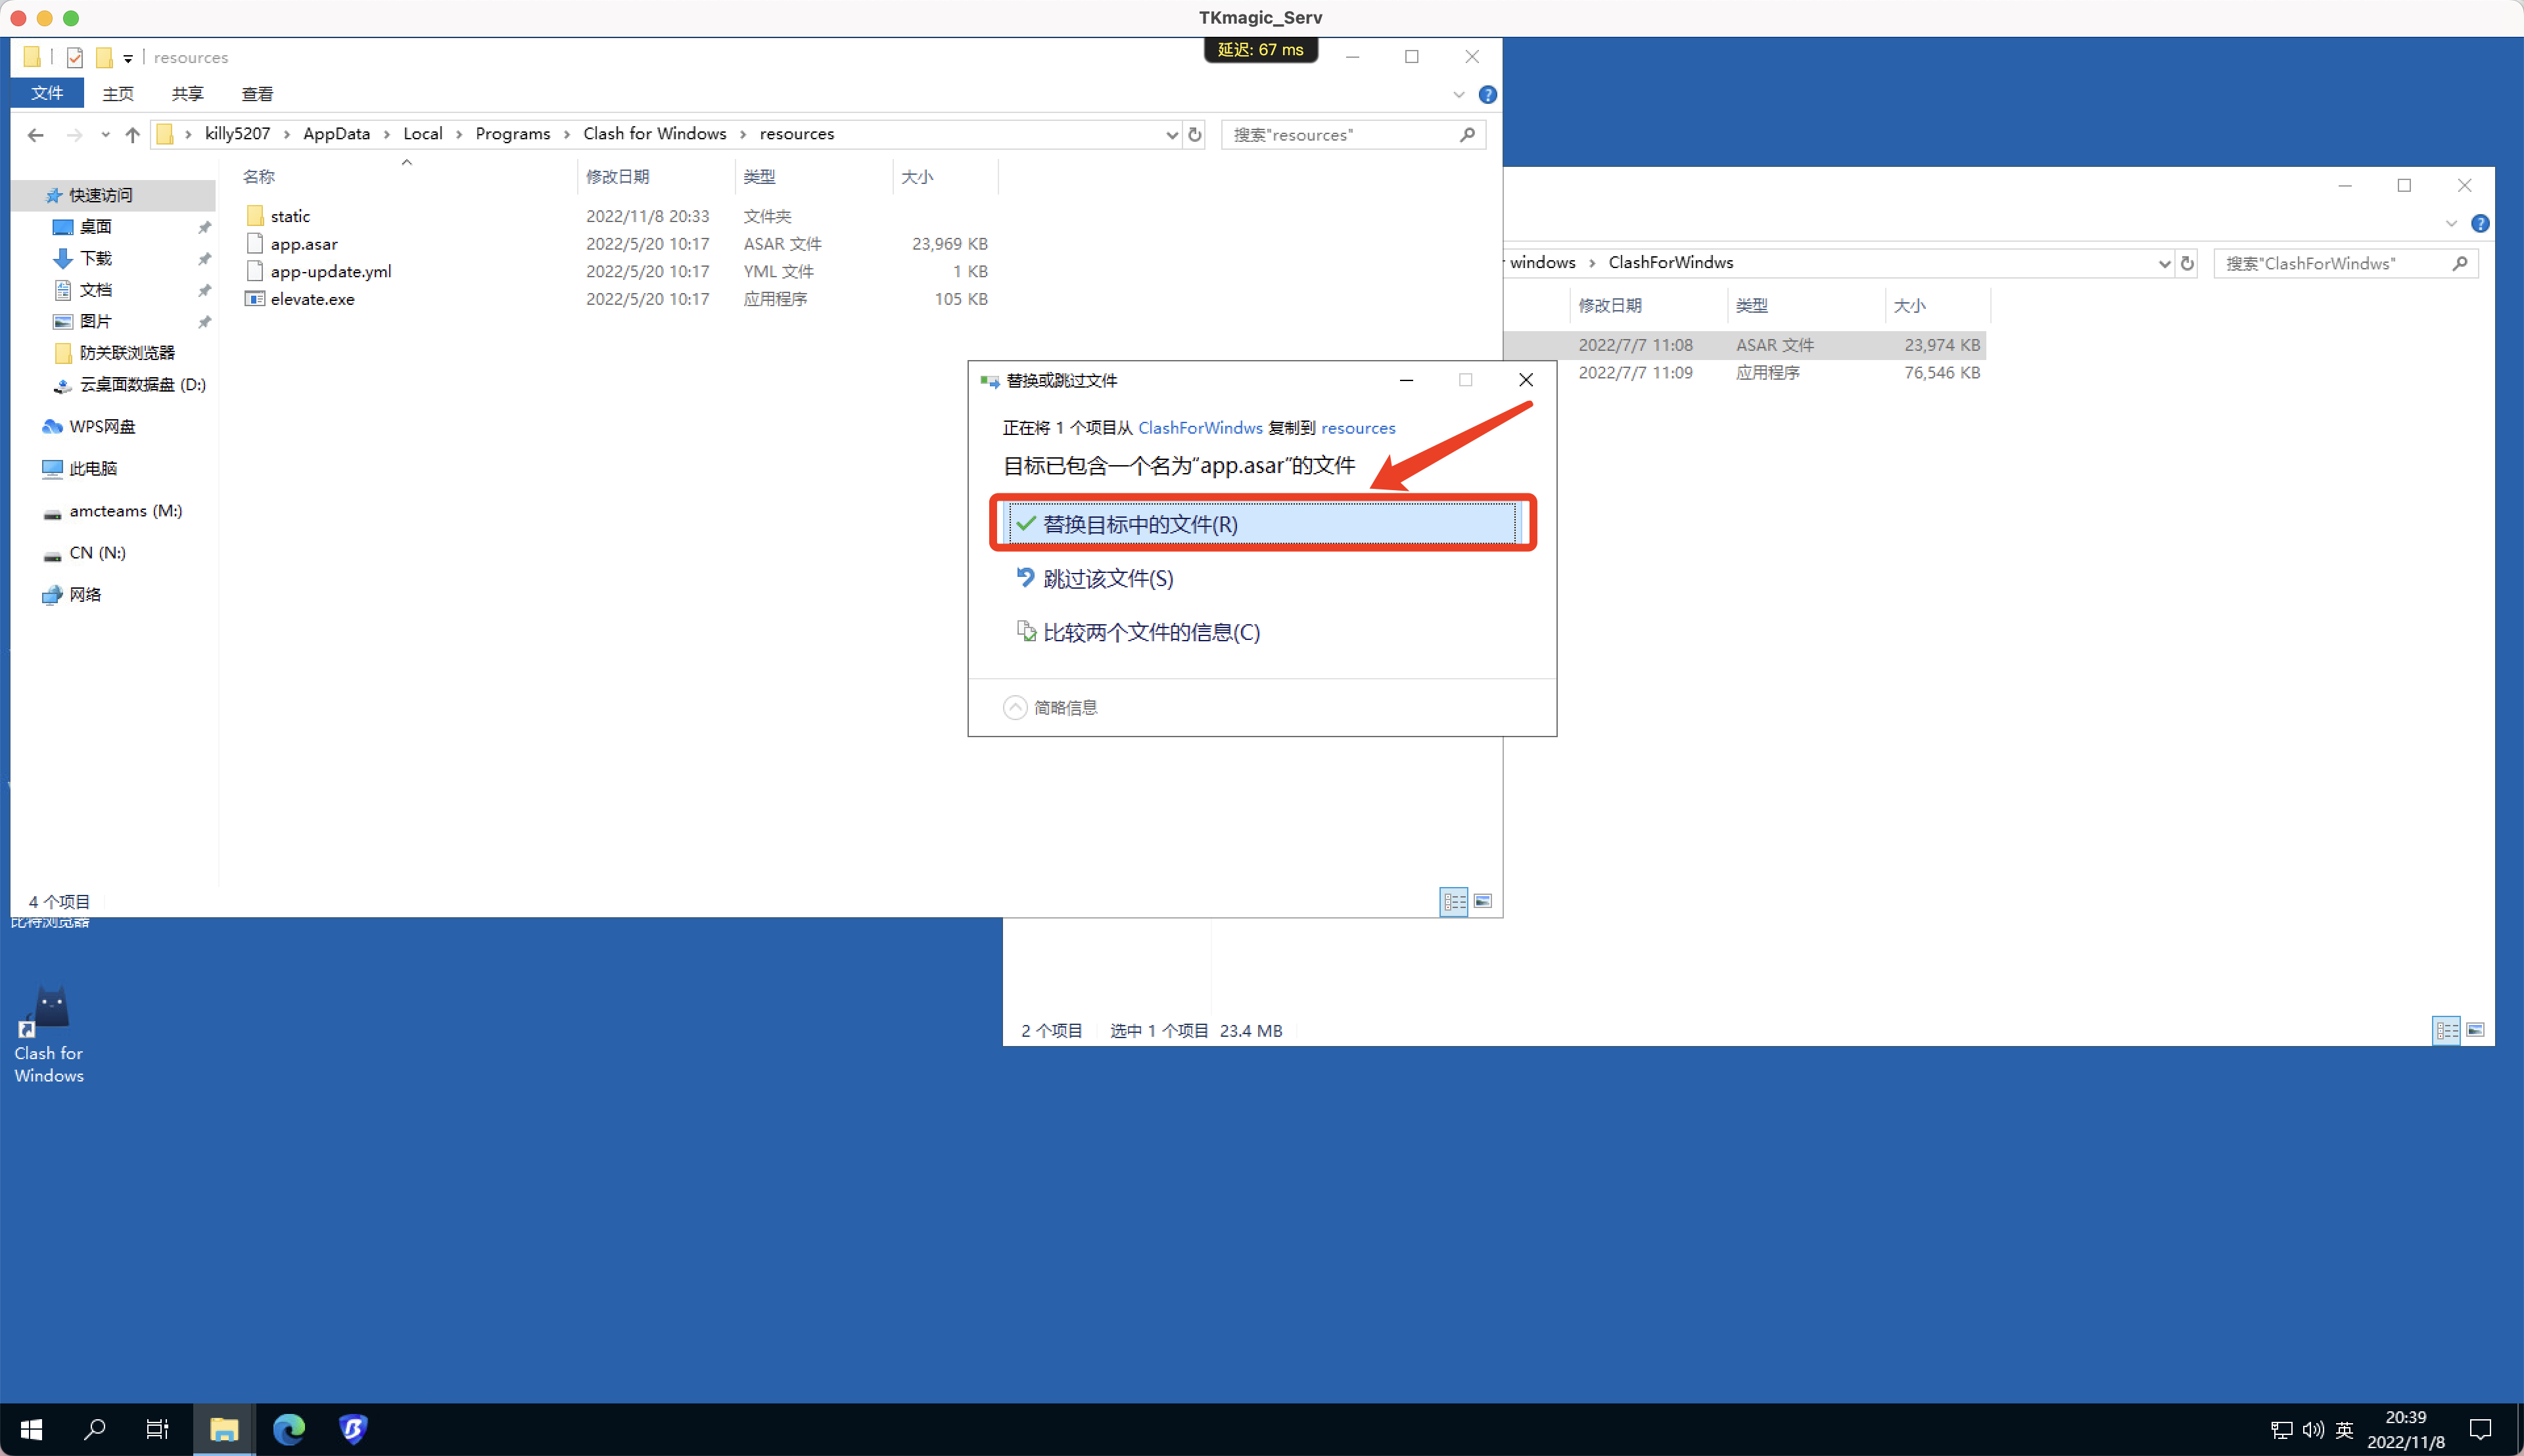The image size is (2524, 1456).
Task: Collapse the 简略信息 section in the dialog
Action: pos(1014,707)
